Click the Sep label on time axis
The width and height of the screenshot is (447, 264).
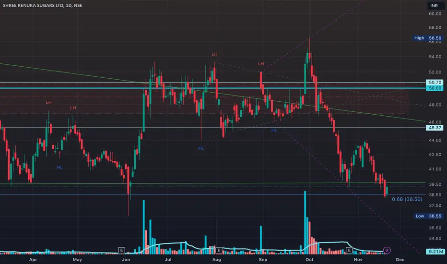(263, 259)
